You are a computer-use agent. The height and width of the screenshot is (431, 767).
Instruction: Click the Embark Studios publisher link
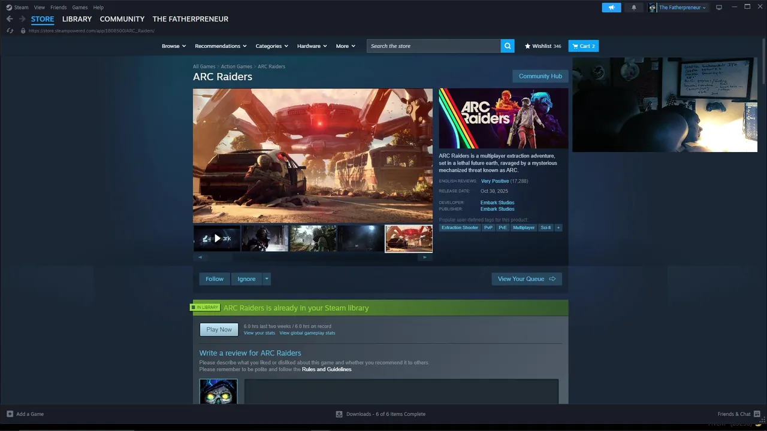click(497, 209)
